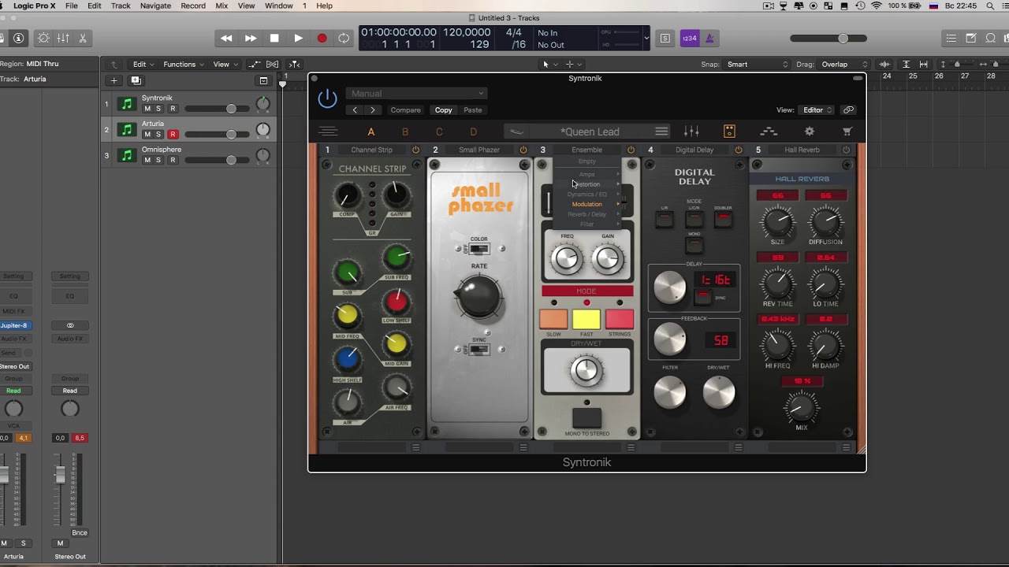Click the Copy button in the plugin header
This screenshot has height=567, width=1009.
click(444, 110)
